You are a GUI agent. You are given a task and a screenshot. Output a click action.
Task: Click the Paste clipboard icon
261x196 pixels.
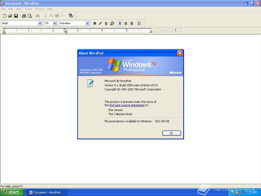pyautogui.click(x=57, y=16)
